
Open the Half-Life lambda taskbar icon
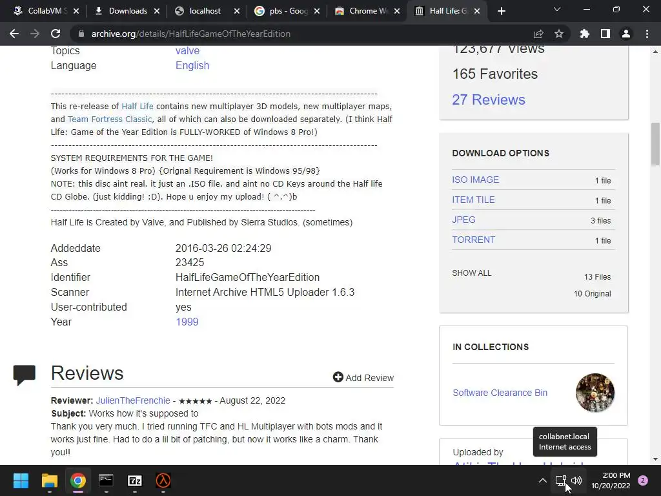pyautogui.click(x=163, y=480)
